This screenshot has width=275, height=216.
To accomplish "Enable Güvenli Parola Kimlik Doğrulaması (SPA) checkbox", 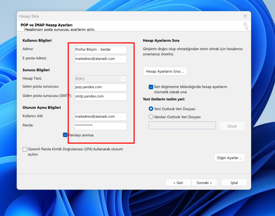I will coord(25,149).
